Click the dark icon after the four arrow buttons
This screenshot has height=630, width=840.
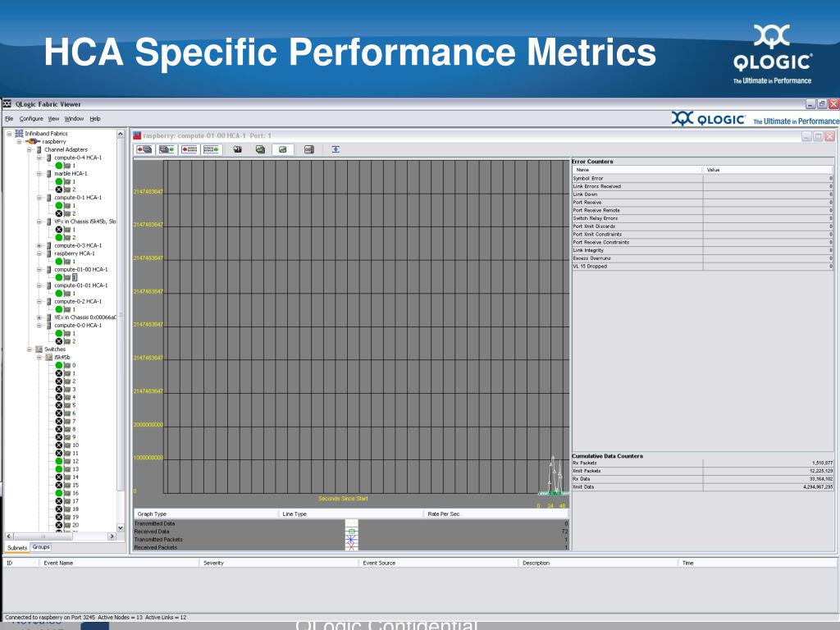pos(237,149)
